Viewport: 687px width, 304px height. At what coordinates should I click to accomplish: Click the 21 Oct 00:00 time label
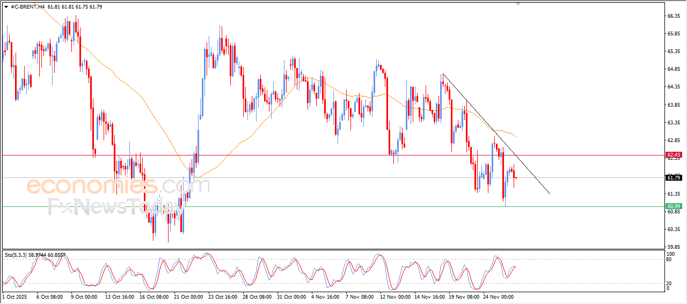tap(188, 296)
